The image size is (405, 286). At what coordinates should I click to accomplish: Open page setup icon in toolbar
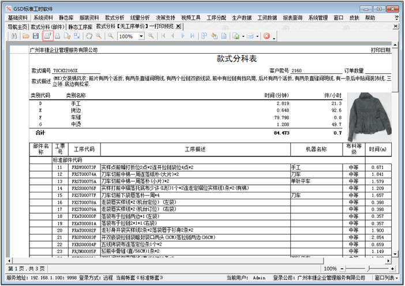tap(67, 36)
